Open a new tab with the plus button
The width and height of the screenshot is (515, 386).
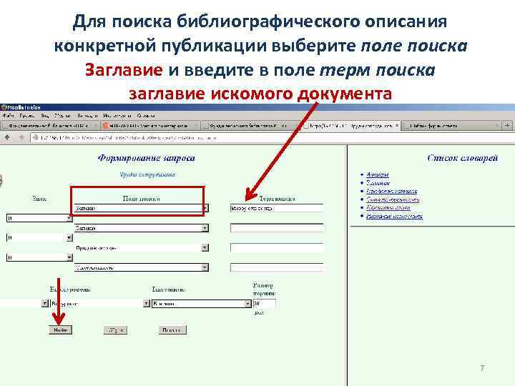(507, 125)
